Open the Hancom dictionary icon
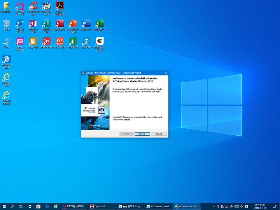This screenshot has height=210, width=280. pos(33,43)
